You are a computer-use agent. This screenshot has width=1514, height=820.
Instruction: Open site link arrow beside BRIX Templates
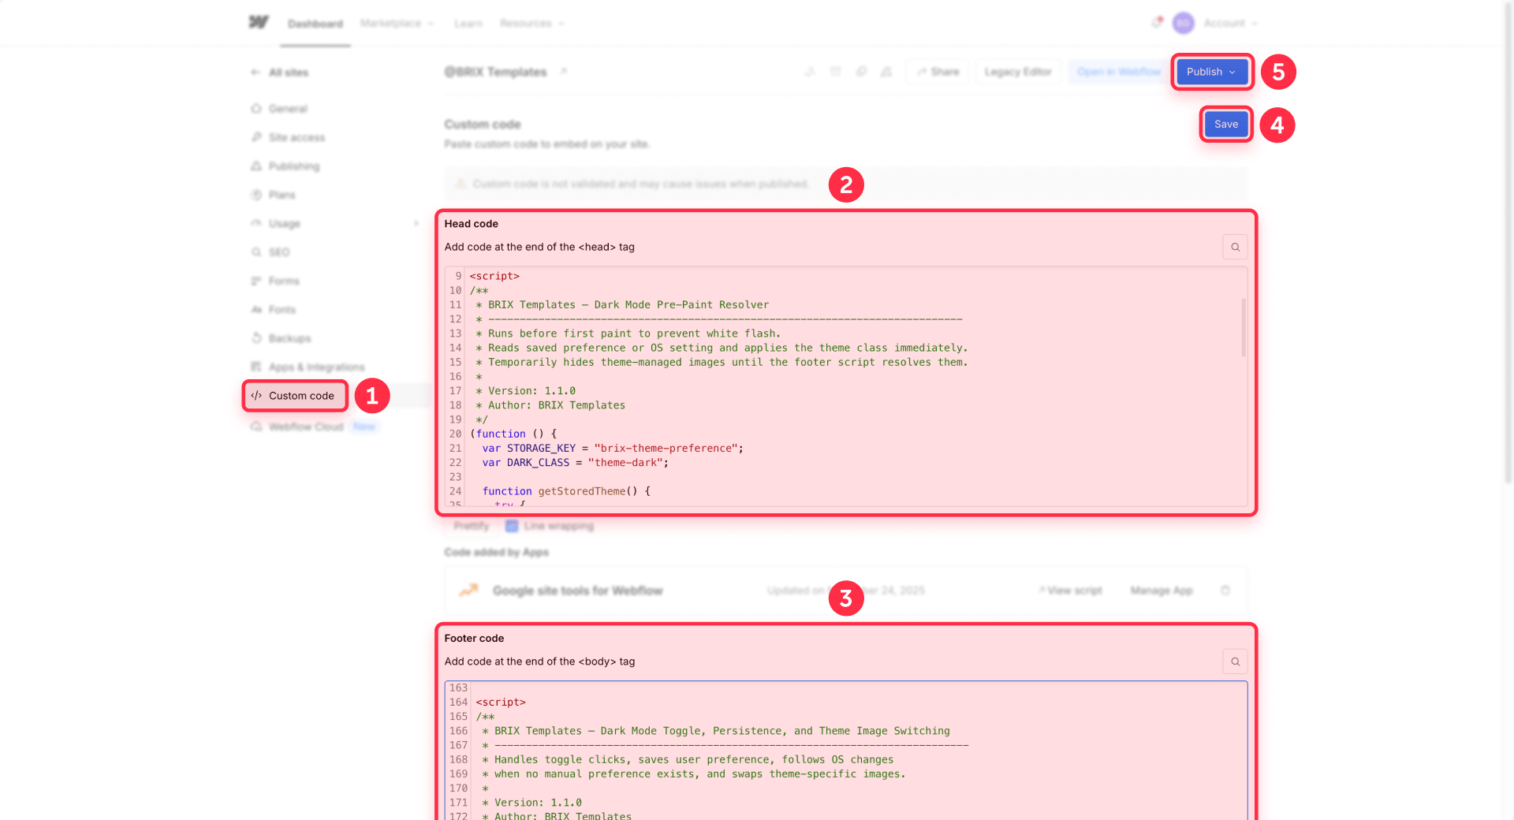pos(564,72)
